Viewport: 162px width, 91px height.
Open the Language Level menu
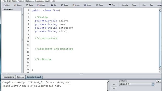pyautogui.click(x=43, y=1)
